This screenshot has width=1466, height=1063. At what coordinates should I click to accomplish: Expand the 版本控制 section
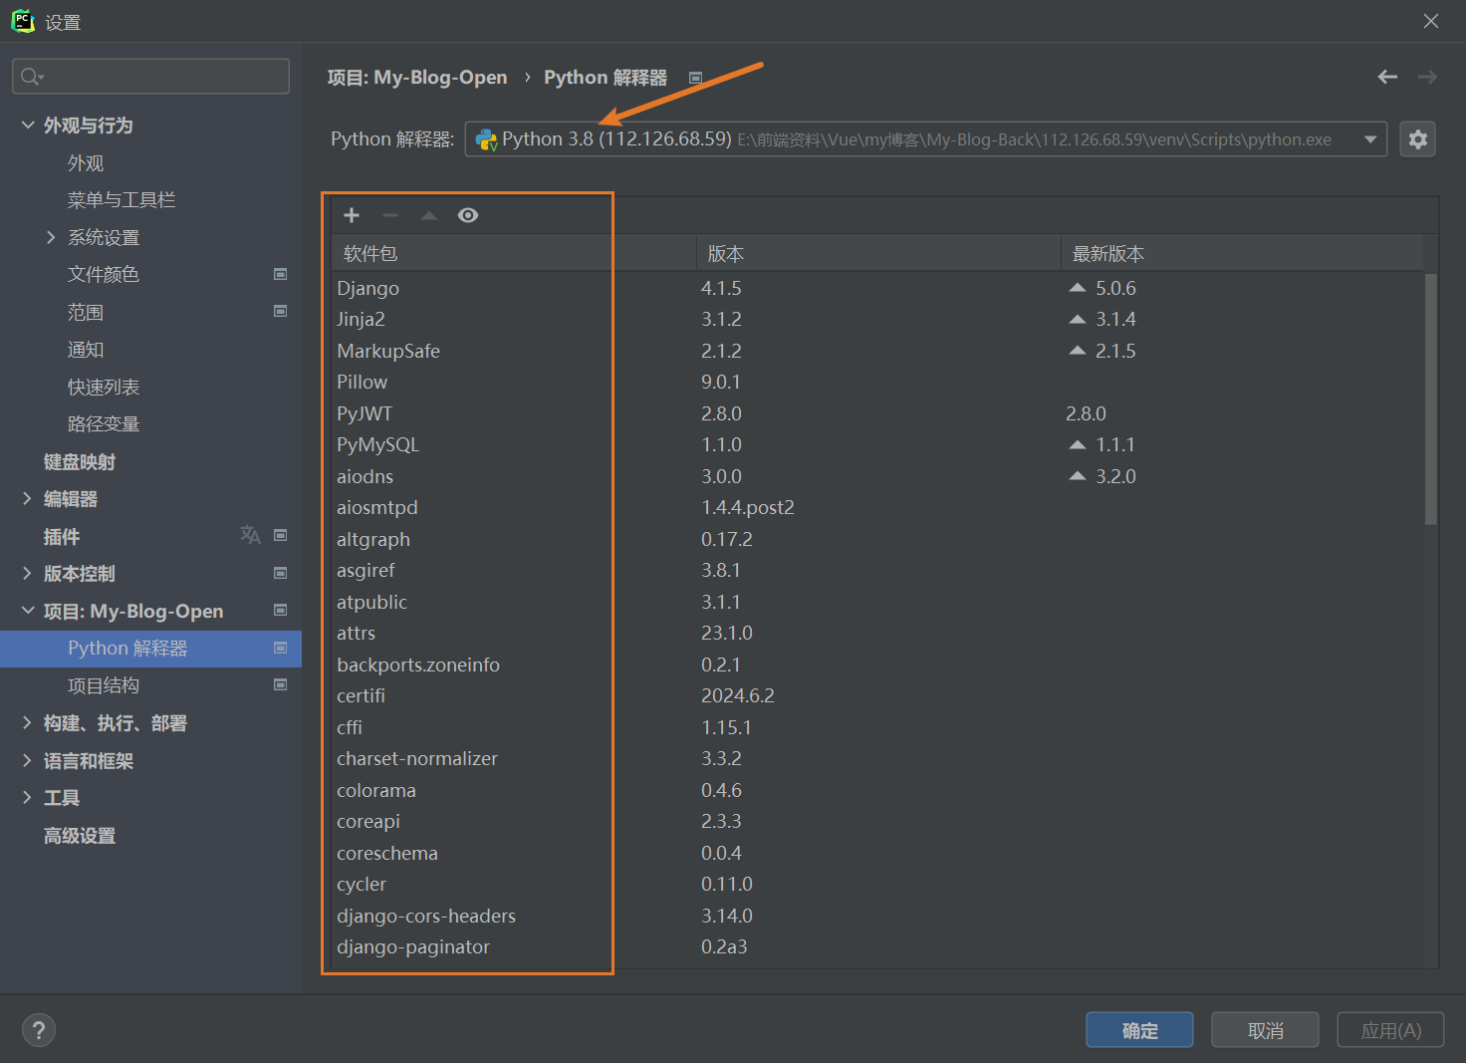pyautogui.click(x=27, y=573)
